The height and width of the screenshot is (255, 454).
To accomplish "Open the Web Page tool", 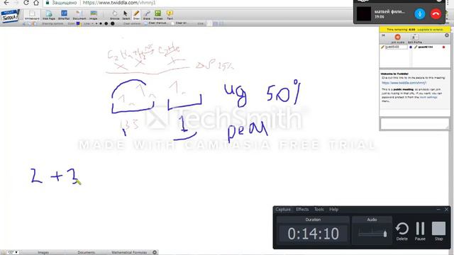I will [x=49, y=15].
